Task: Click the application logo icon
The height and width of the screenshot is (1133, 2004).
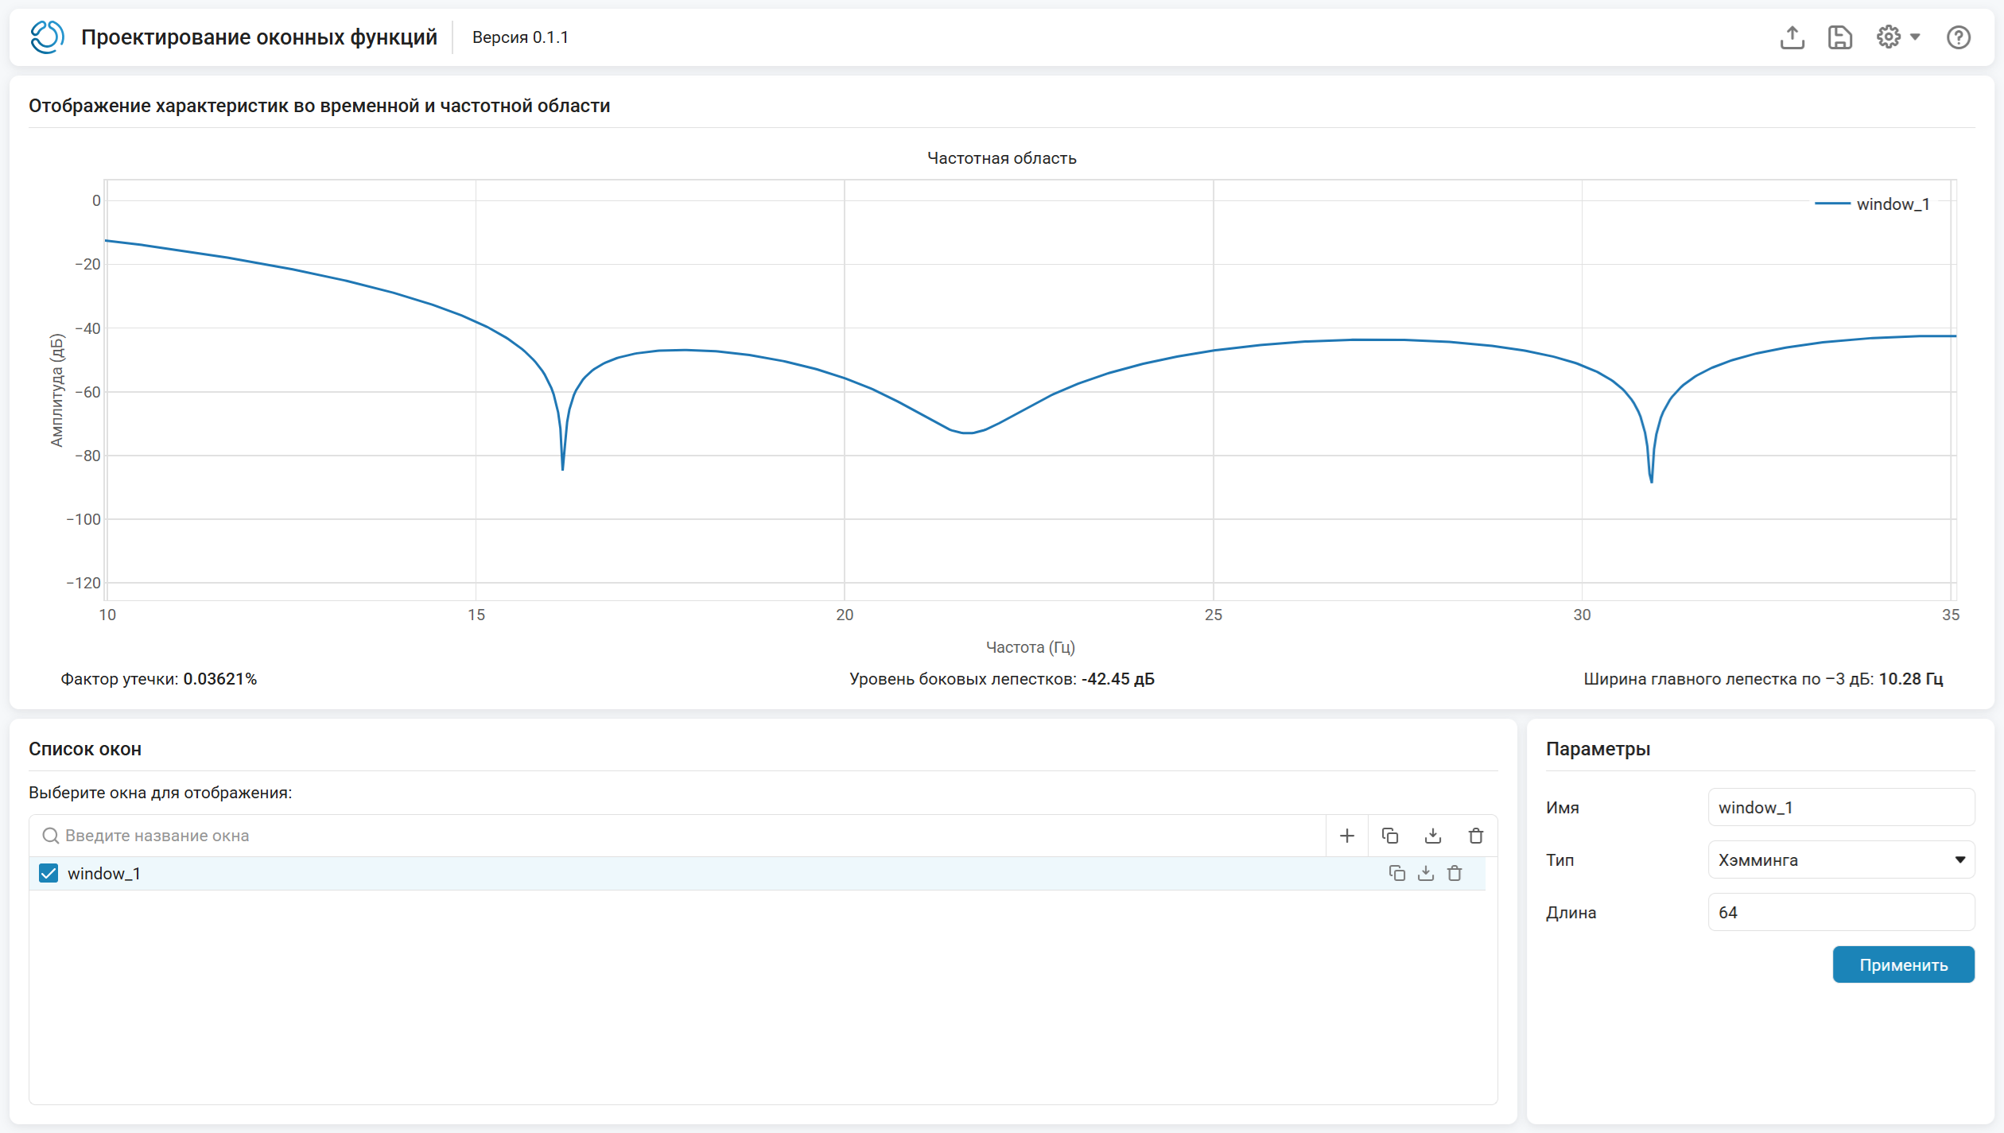Action: 47,37
